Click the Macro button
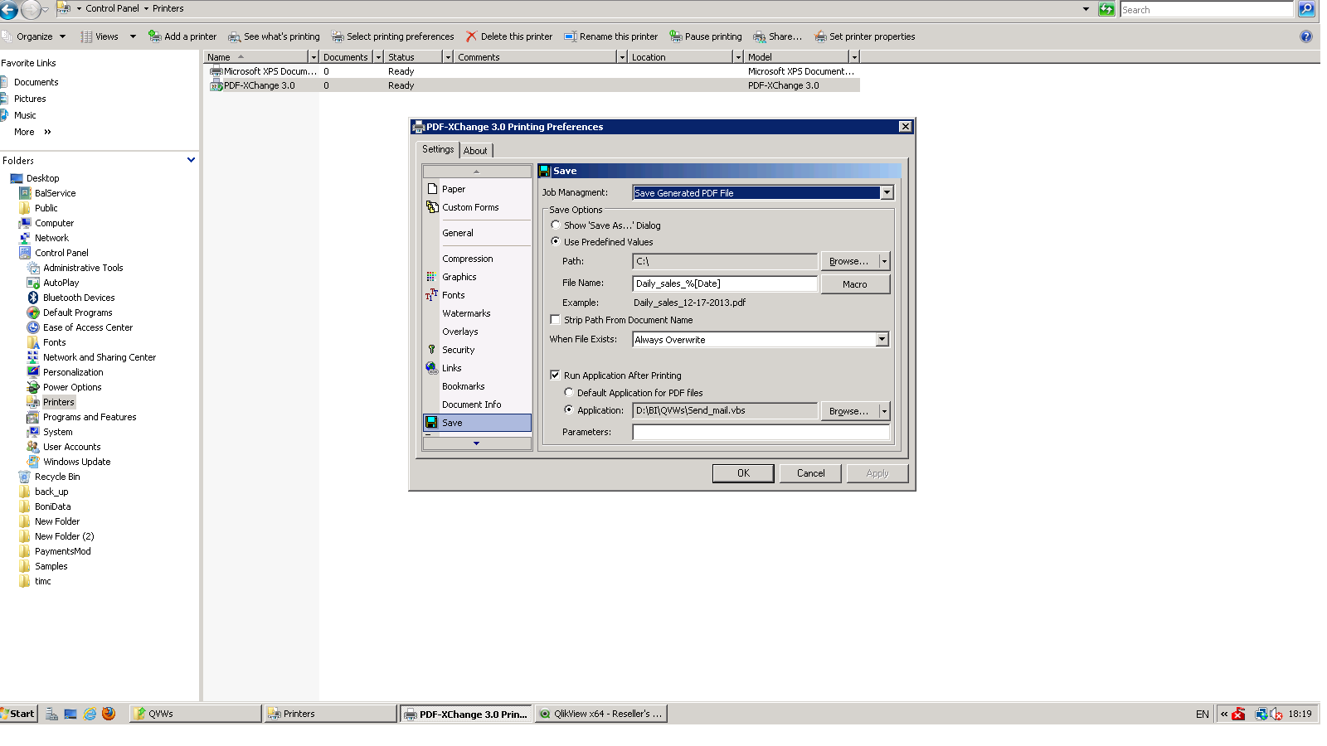 pos(855,284)
